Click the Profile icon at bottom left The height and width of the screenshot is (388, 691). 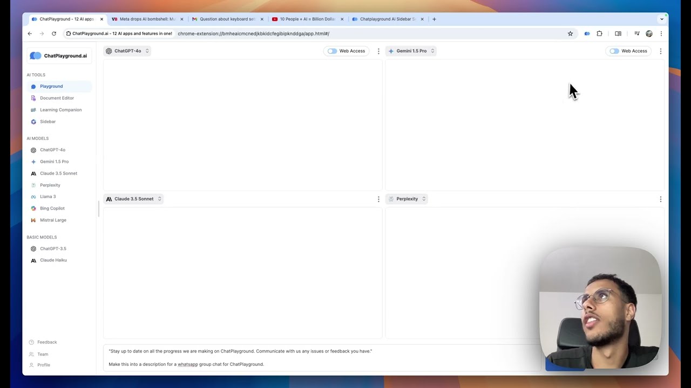31,365
